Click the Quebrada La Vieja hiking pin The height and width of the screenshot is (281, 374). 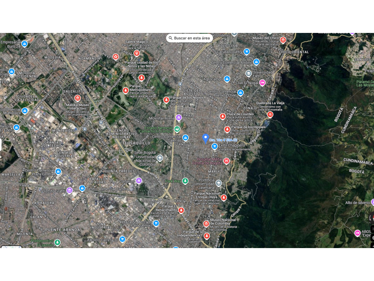(x=270, y=115)
